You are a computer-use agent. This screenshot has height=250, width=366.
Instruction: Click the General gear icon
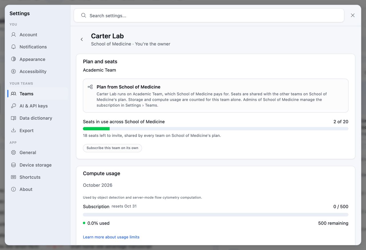click(x=13, y=153)
